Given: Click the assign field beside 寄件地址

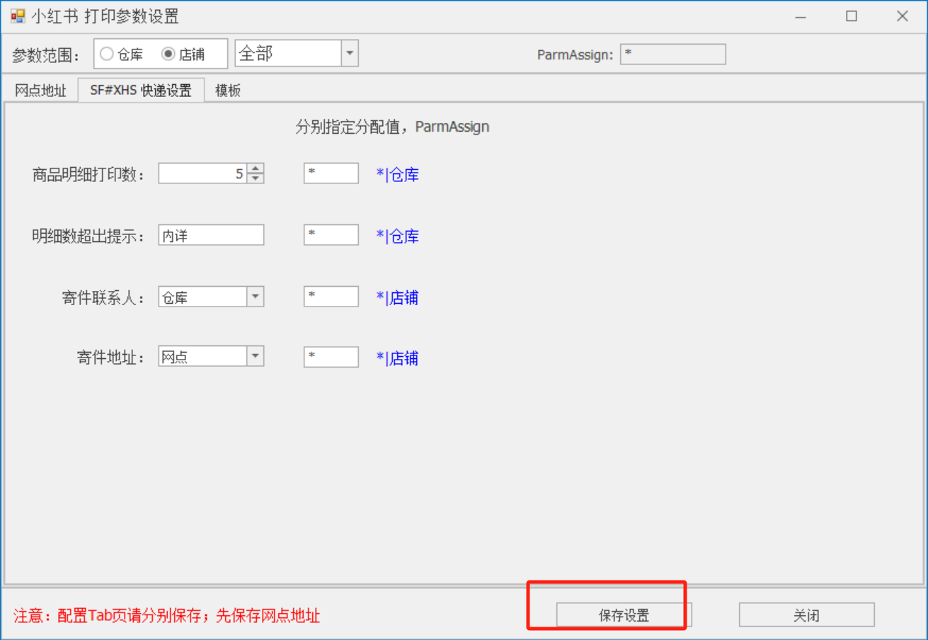Looking at the screenshot, I should [x=331, y=357].
